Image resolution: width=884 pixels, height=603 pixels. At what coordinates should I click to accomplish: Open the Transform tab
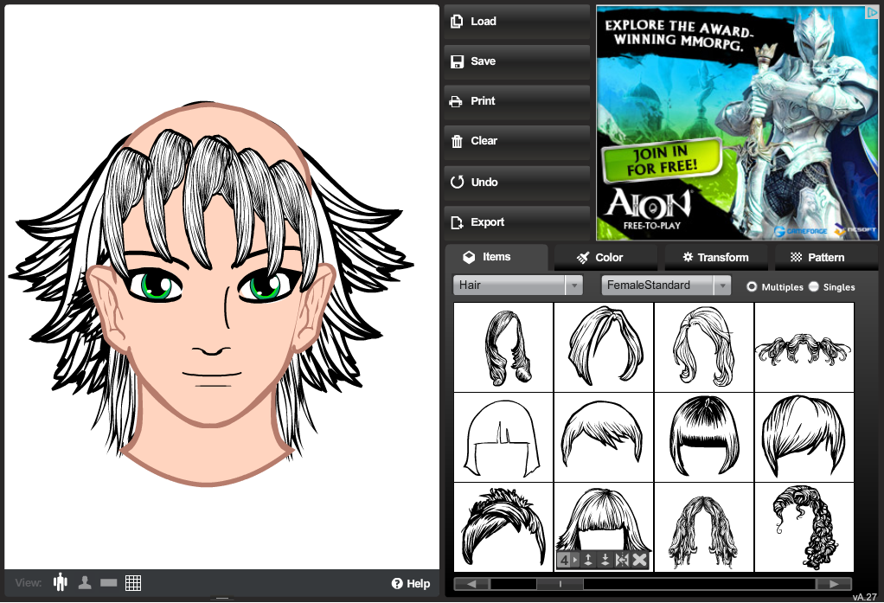point(714,257)
